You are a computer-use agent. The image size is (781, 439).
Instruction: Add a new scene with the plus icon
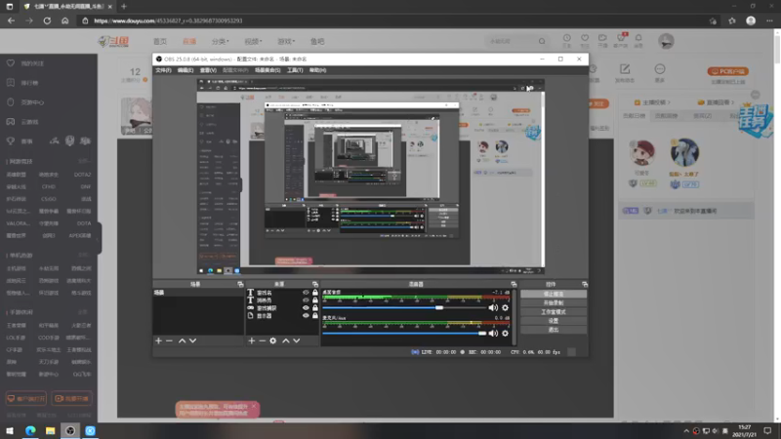[x=158, y=340]
